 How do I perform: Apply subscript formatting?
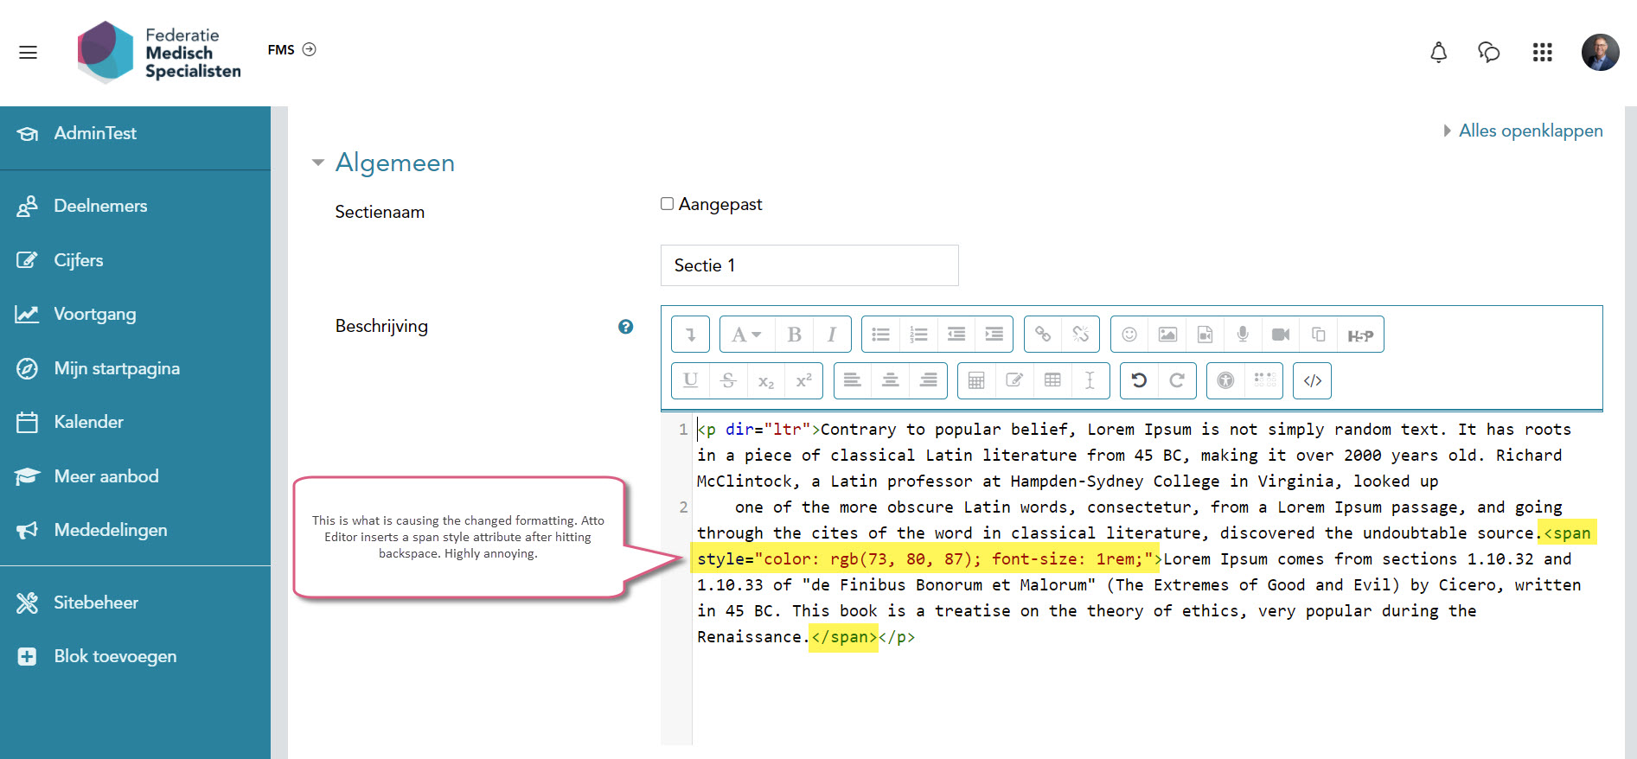[x=766, y=380]
